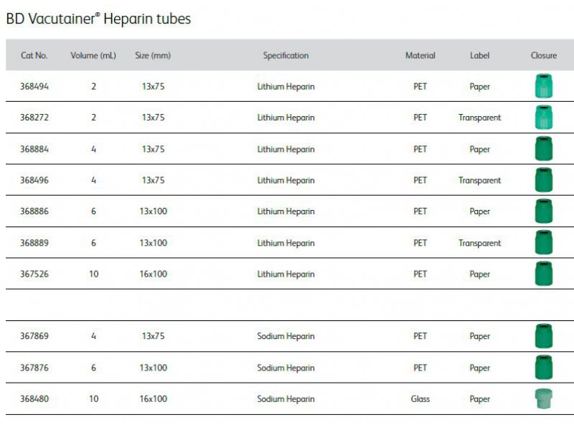Click size '16x100' in row 367526
This screenshot has width=574, height=430.
pos(153,274)
